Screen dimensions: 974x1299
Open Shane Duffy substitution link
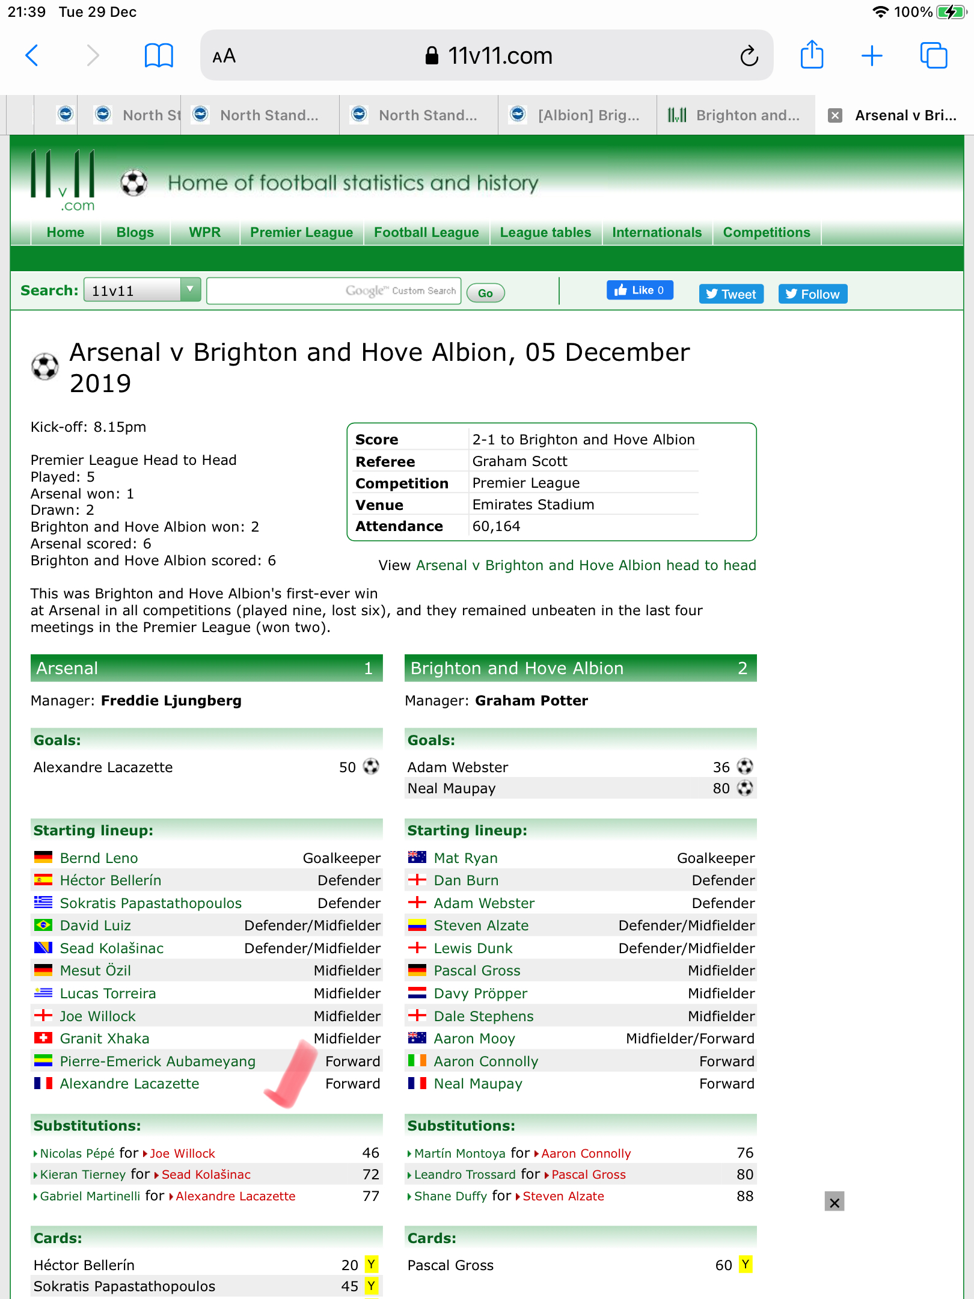pos(450,1196)
